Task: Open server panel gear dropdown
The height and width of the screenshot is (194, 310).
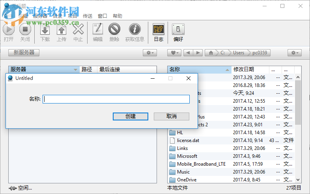Action: [150, 53]
